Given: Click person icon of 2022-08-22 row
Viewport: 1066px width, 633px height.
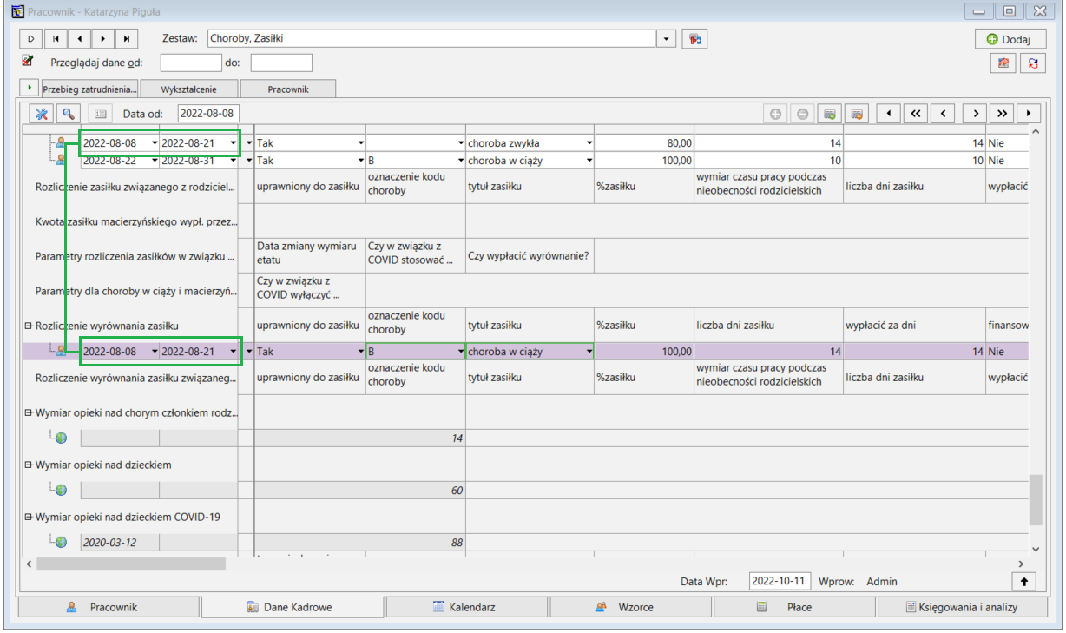Looking at the screenshot, I should pyautogui.click(x=61, y=160).
